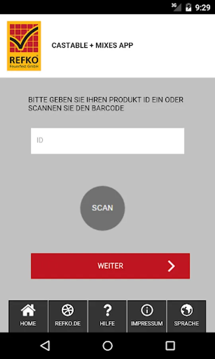This screenshot has width=215, height=359.
Task: Tap the battery icon in status bar
Action: tap(188, 7)
